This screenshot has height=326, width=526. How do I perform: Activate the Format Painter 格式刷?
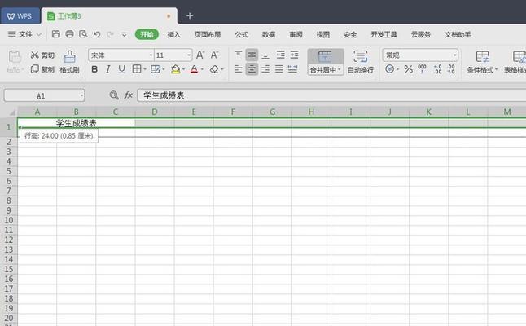click(x=69, y=62)
